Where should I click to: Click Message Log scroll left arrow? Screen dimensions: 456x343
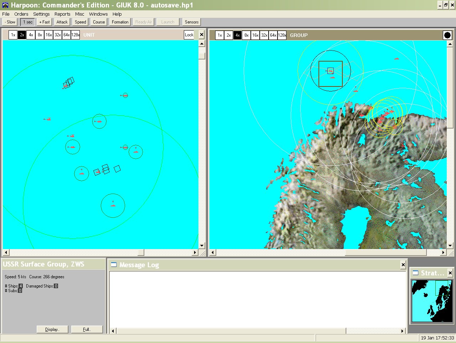[113, 331]
